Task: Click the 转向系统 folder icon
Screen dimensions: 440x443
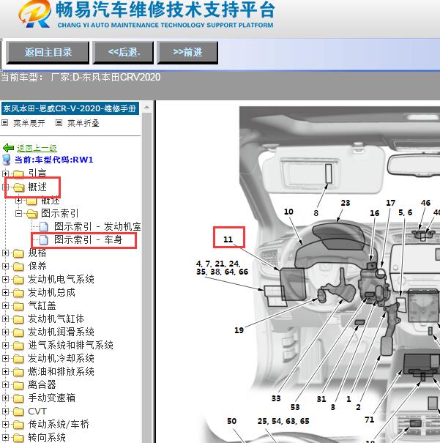Action: (18, 438)
